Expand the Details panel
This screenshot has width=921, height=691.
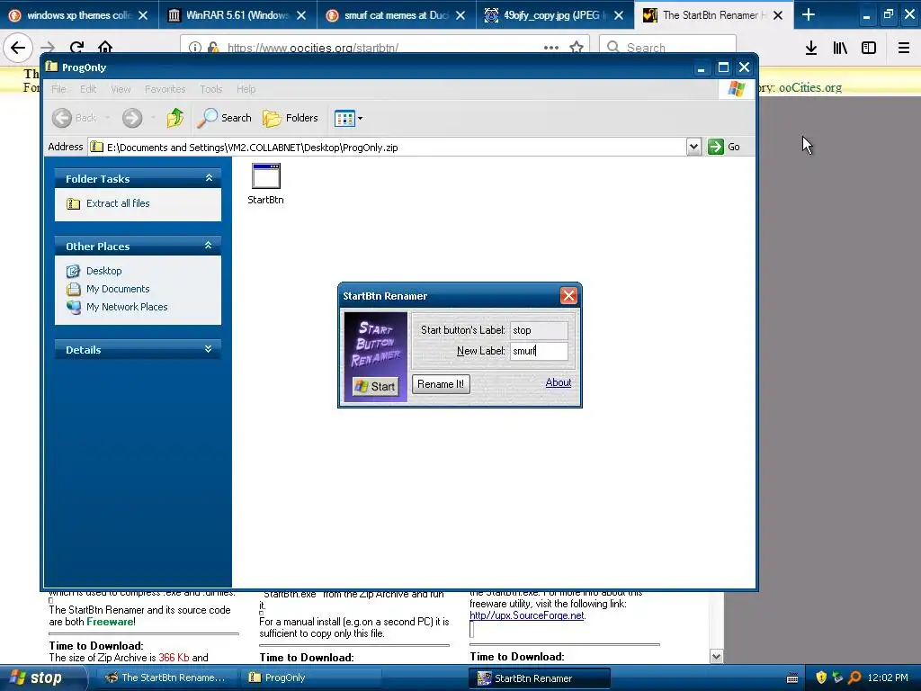(209, 349)
